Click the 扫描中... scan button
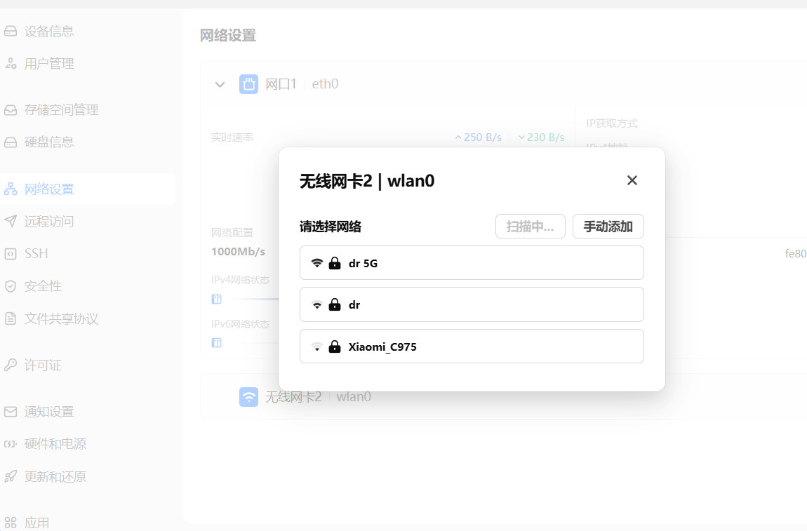The height and width of the screenshot is (531, 807). tap(530, 227)
